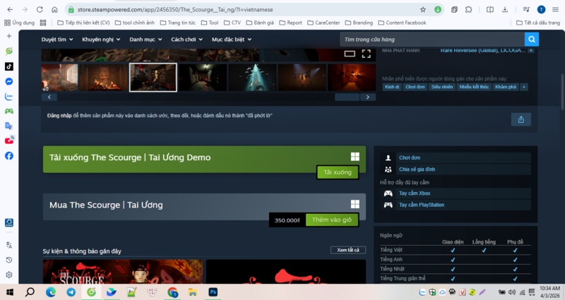
Task: Open the Content Facebook bookmark folder
Action: [x=402, y=23]
